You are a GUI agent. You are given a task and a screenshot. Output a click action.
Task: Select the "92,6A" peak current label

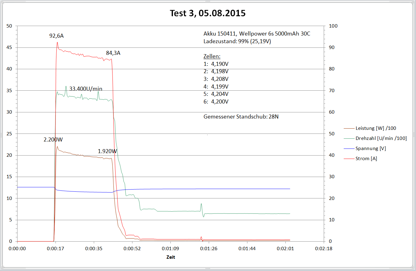tap(56, 36)
